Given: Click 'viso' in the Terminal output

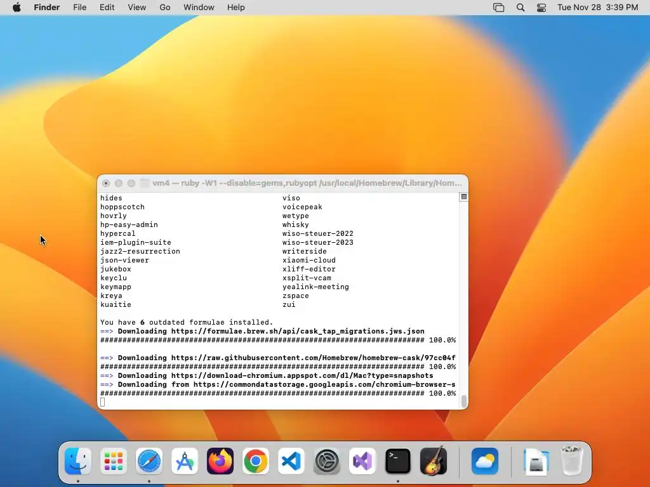Looking at the screenshot, I should [291, 198].
